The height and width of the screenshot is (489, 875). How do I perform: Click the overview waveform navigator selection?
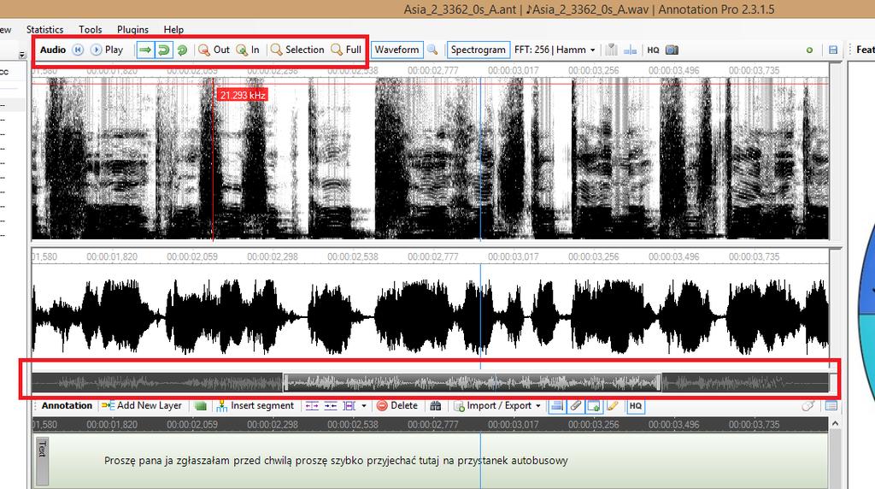[x=473, y=382]
